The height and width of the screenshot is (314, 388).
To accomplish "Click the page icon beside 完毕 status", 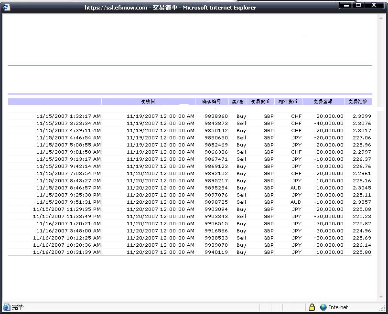I will tap(6, 307).
